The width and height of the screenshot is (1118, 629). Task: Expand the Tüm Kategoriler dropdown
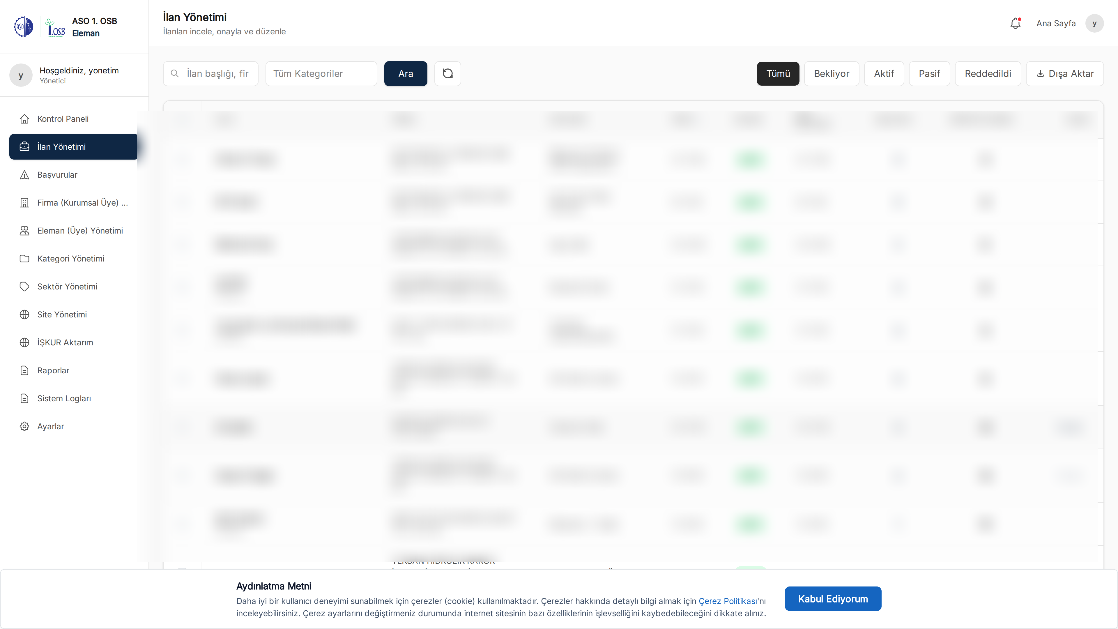pyautogui.click(x=321, y=74)
